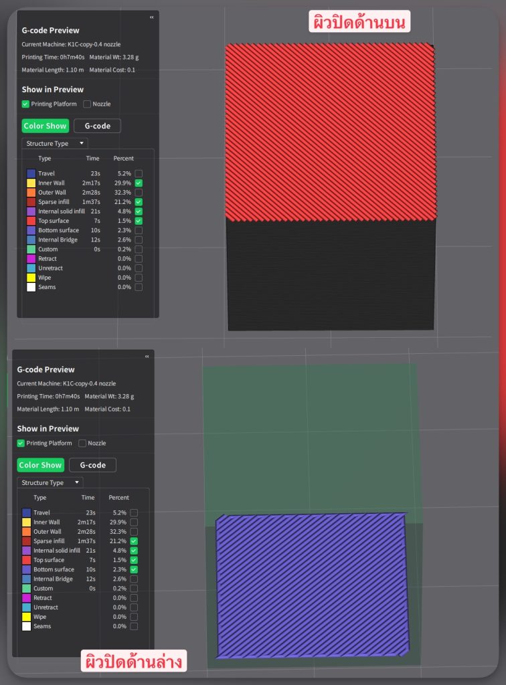Uncheck Printing Platform in the upper panel
Viewport: 506px width, 685px height.
tap(25, 104)
